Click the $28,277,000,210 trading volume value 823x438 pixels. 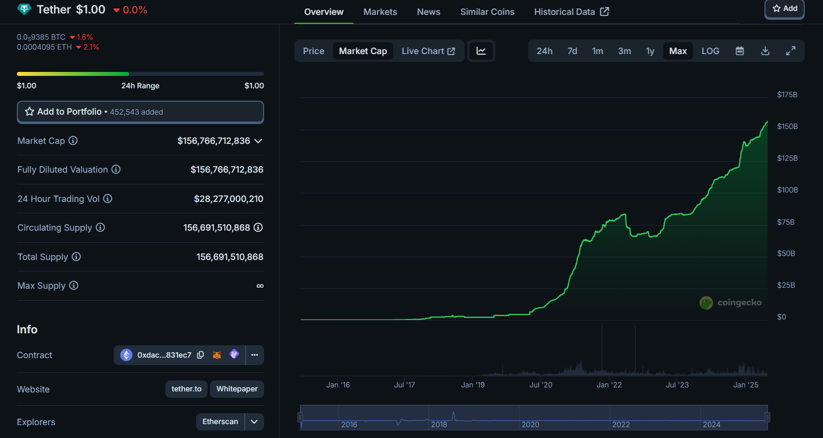[x=229, y=199]
